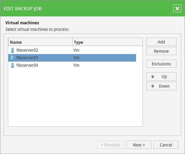
Task: Move the selected VM up
Action: point(161,77)
